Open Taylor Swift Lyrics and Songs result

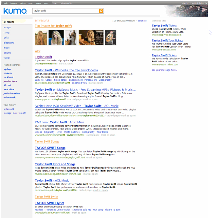pos(55,164)
